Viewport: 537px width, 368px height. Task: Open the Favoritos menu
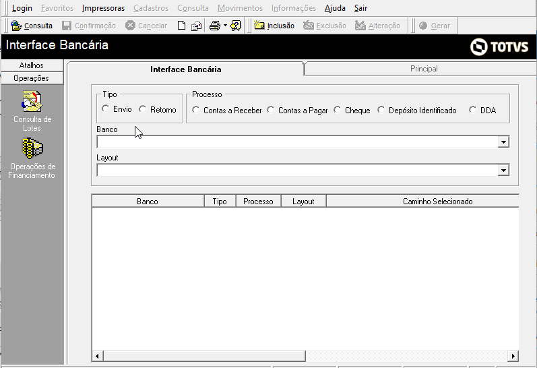pos(57,8)
